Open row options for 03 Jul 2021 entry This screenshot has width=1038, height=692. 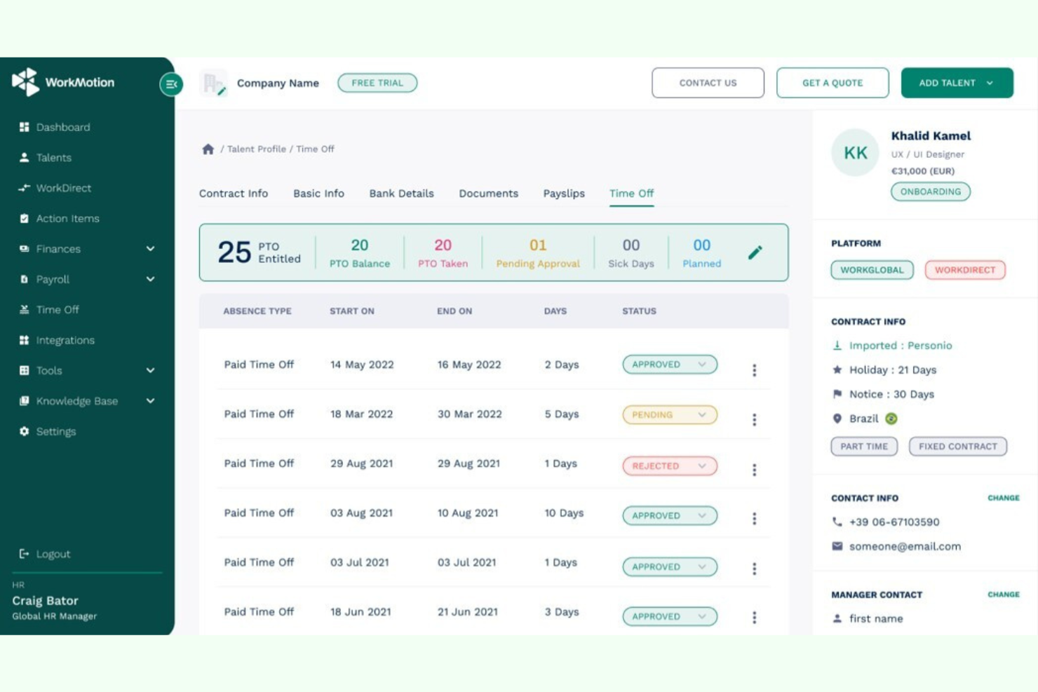[754, 568]
